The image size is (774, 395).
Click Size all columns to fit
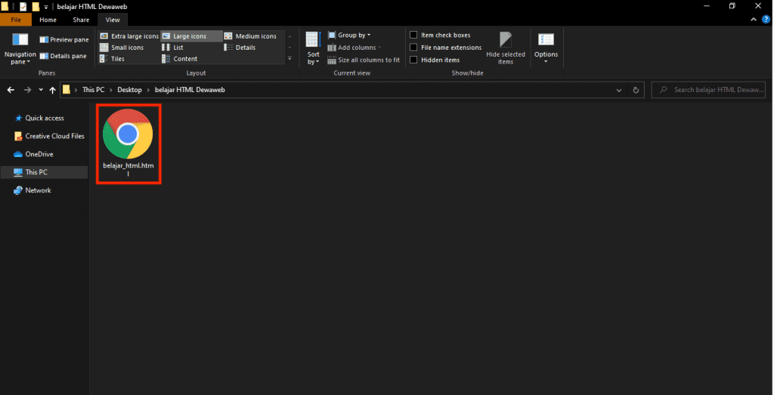point(364,60)
